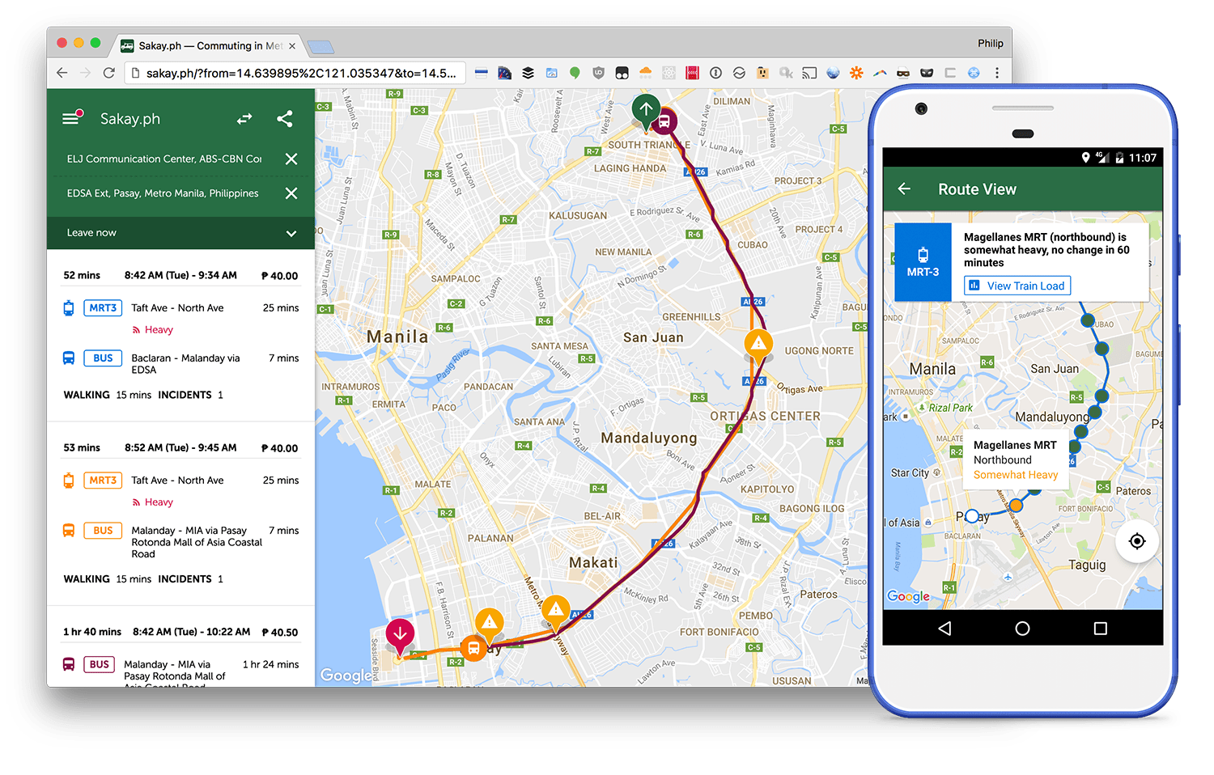Click the maroon BUS badge

[x=100, y=664]
